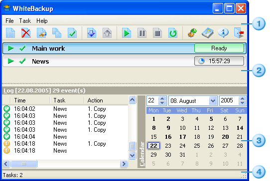270x181 pixels.
Task: Sort log by Task column header
Action: (x=67, y=100)
